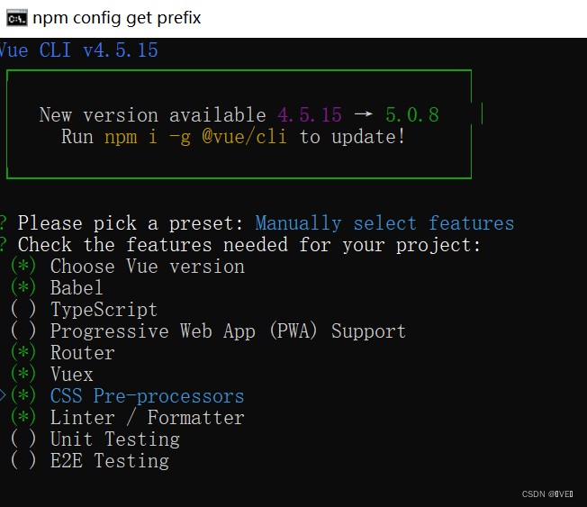This screenshot has width=587, height=507.
Task: Toggle the Vuex feature checkbox
Action: tap(24, 375)
